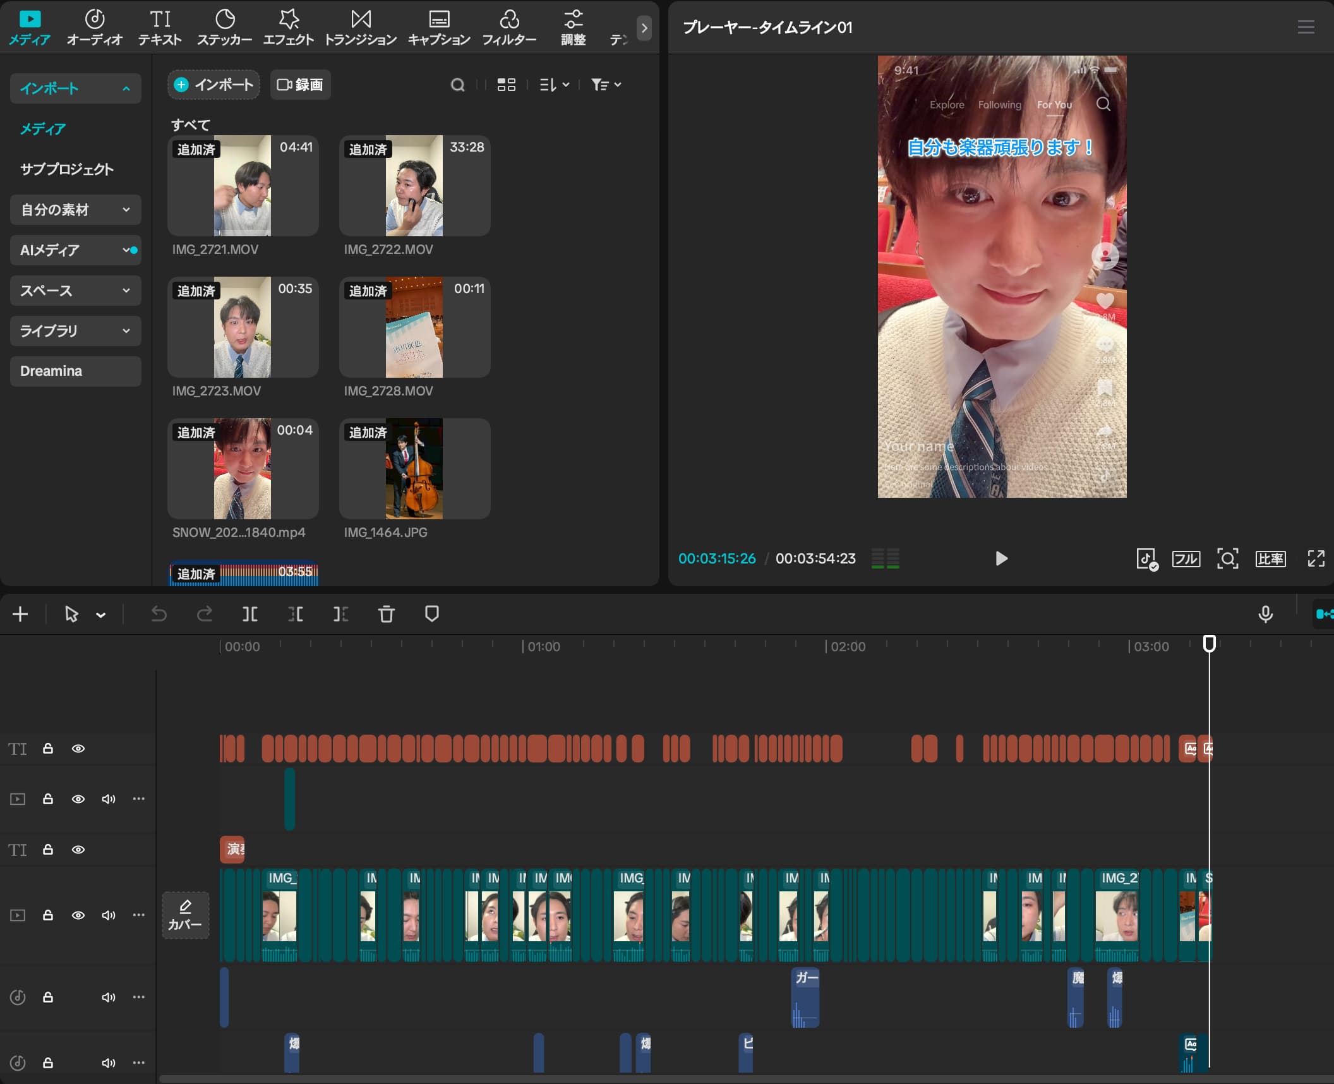1334x1084 pixels.
Task: Open the フィルター tab
Action: point(509,27)
